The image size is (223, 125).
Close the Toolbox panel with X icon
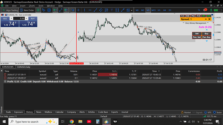coord(2,71)
